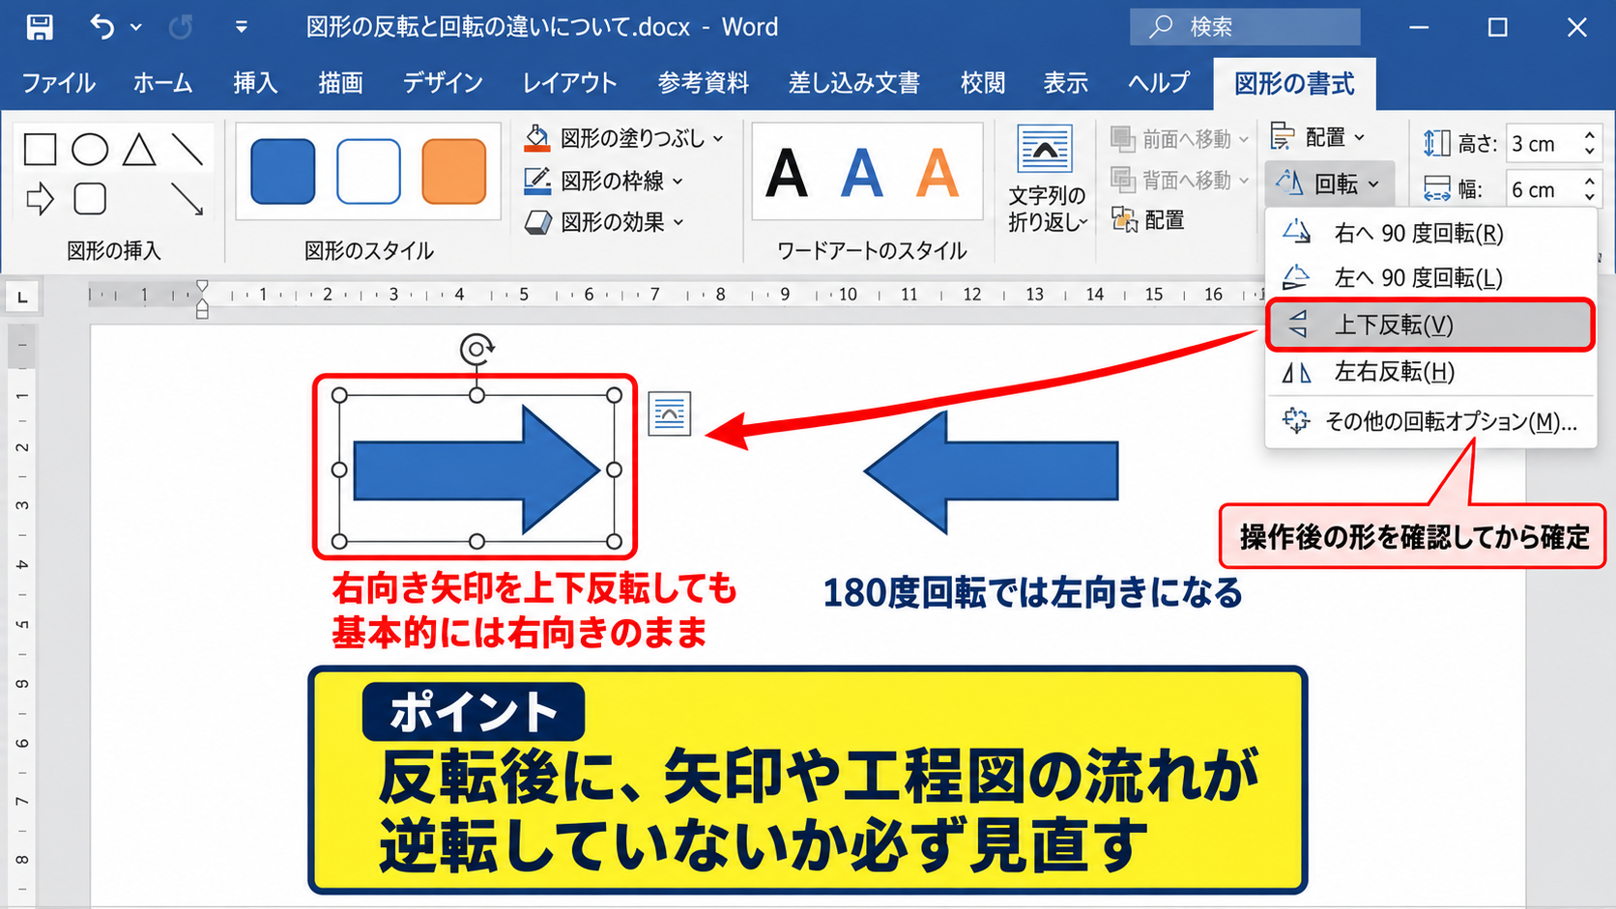Open the undo history dropdown arrow
The image size is (1616, 909).
136,27
